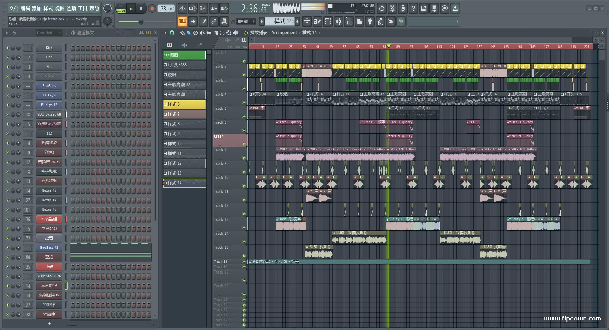Mute Track 14 green light

point(244,241)
